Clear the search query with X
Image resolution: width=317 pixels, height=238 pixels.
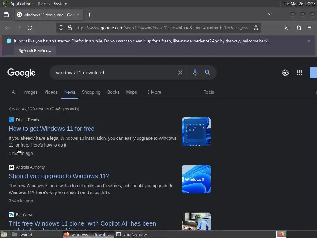(x=180, y=73)
